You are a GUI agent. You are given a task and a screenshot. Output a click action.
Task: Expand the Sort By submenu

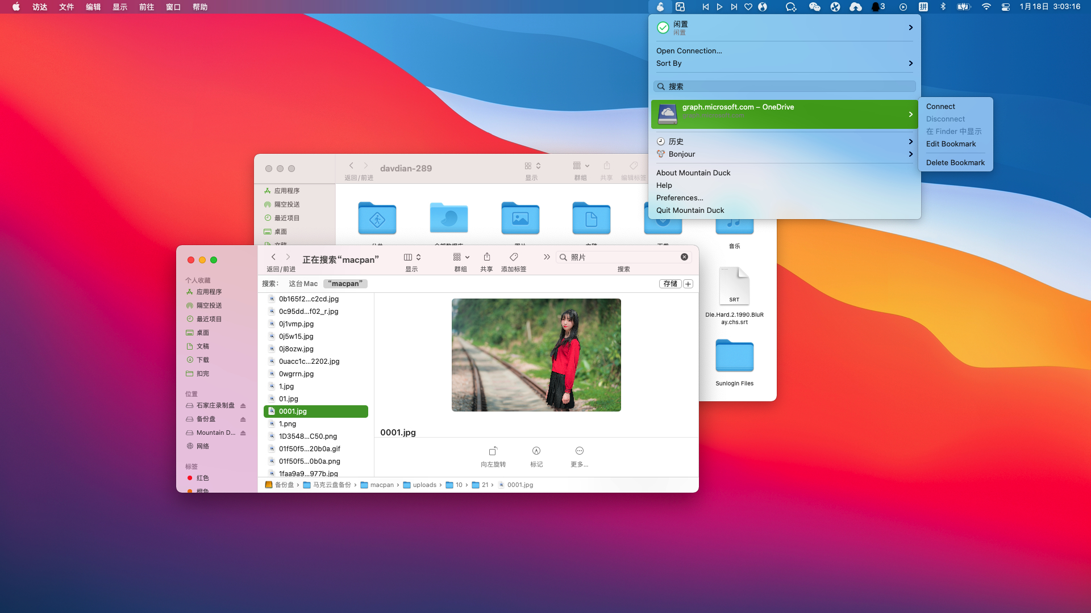(x=784, y=64)
